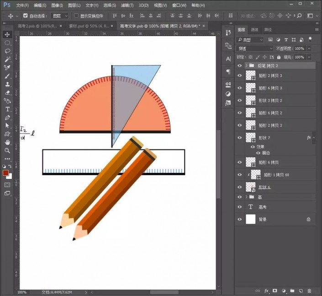Toggle visibility of 描边 effect

[x=258, y=153]
